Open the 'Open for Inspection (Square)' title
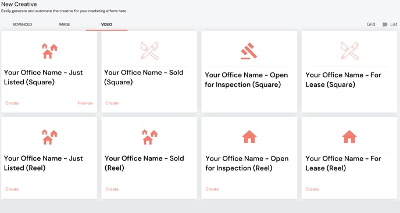This screenshot has height=213, width=400. 247,80
